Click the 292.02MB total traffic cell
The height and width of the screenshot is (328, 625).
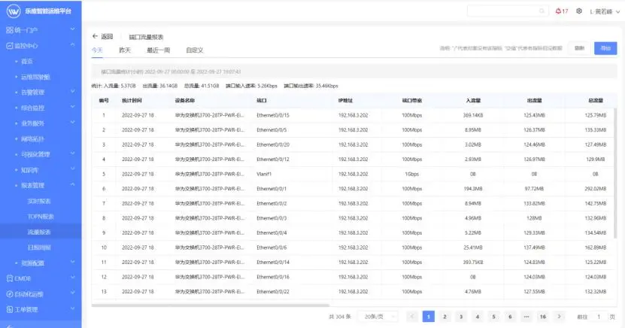pos(596,189)
